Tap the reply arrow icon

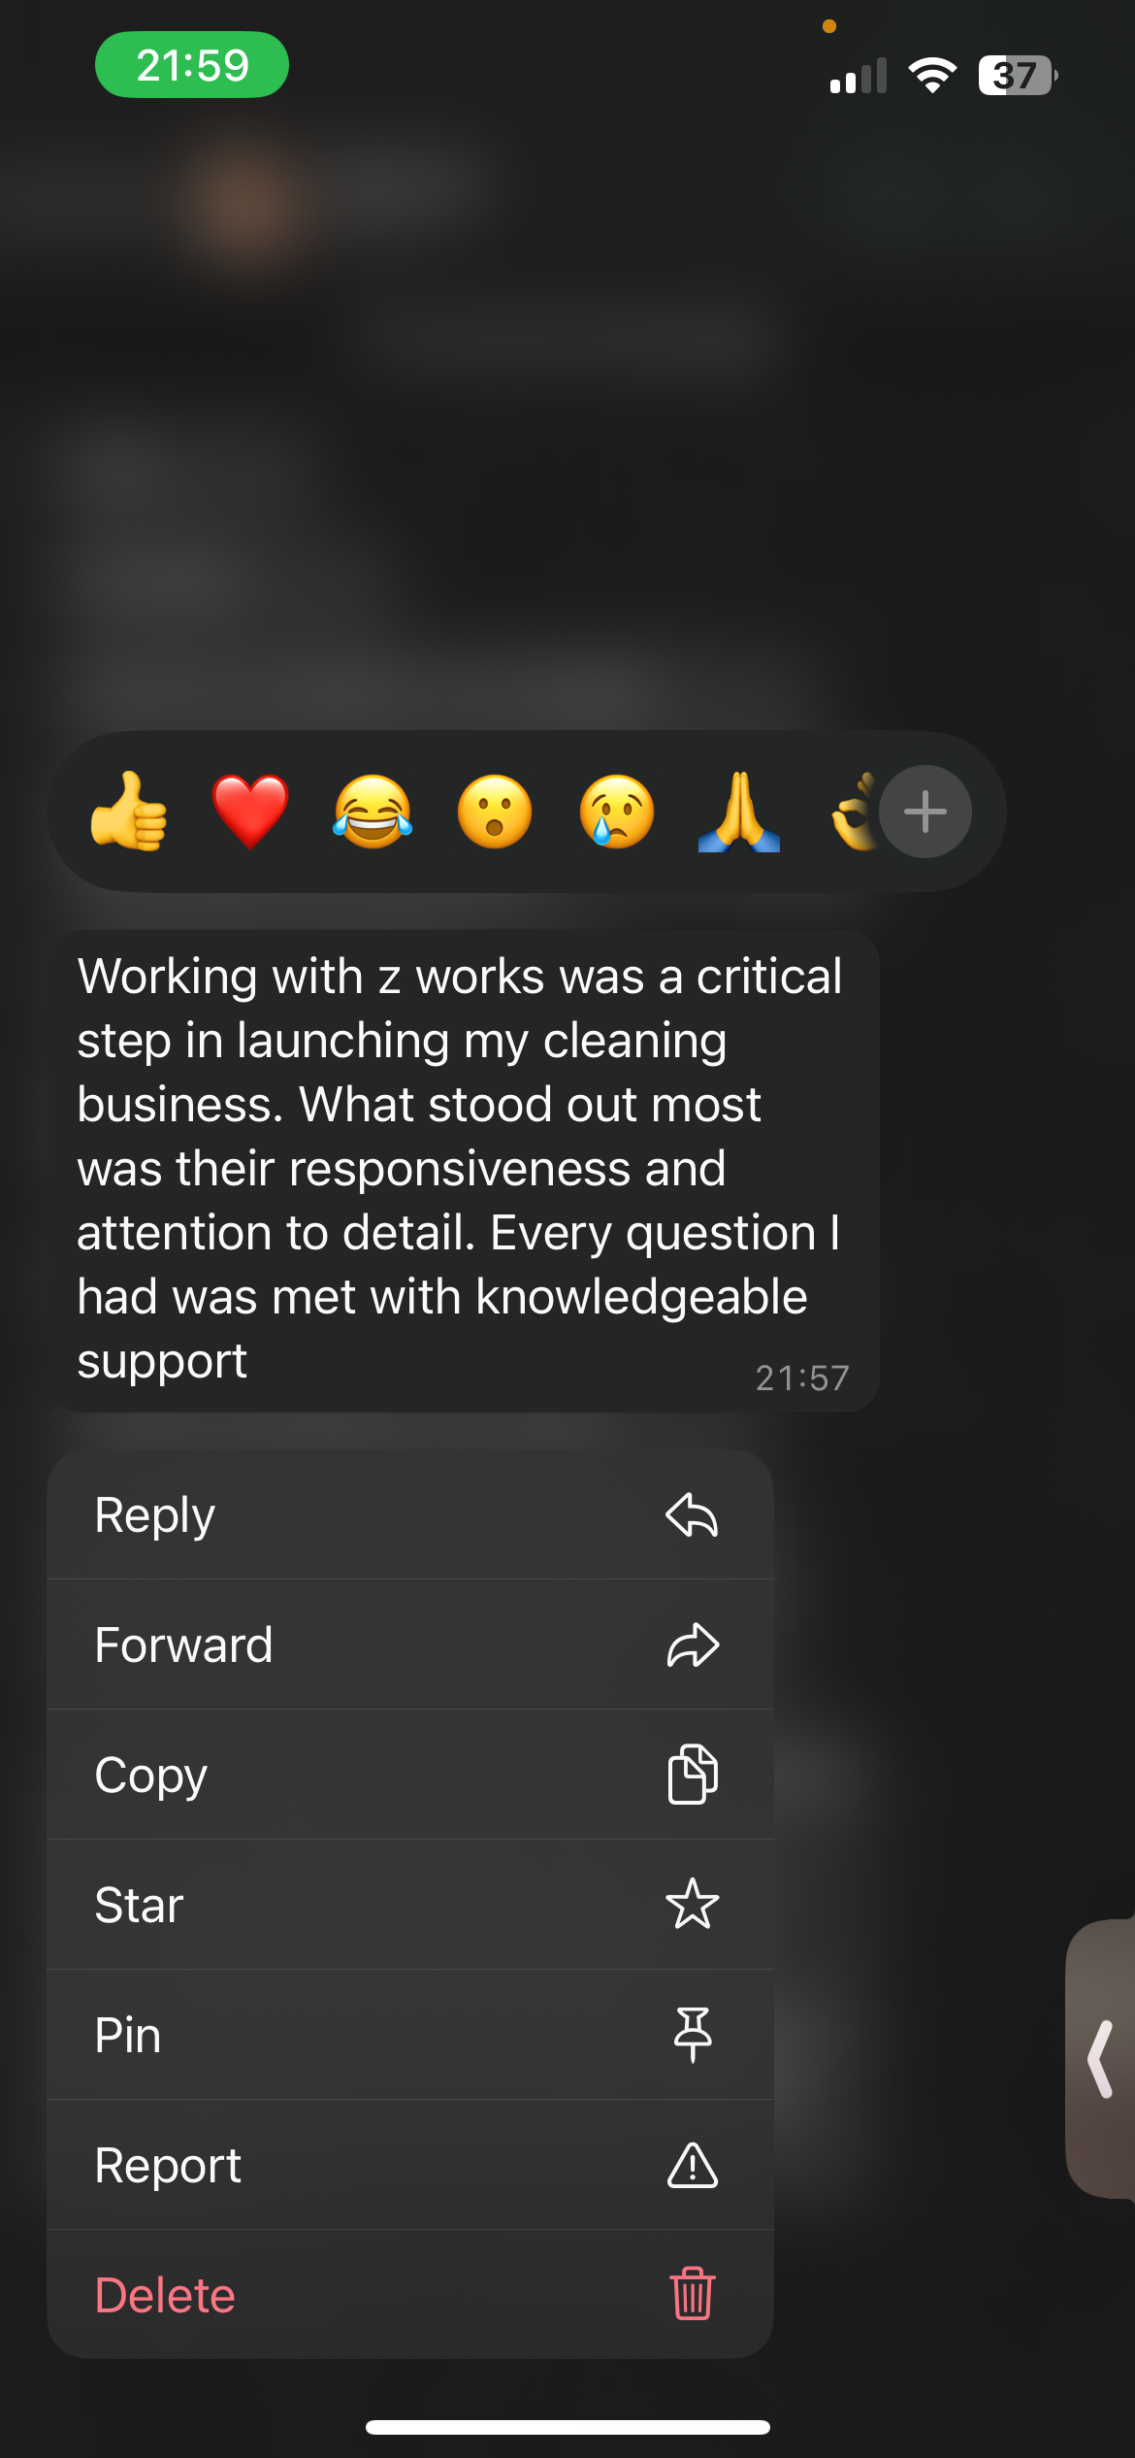(693, 1515)
